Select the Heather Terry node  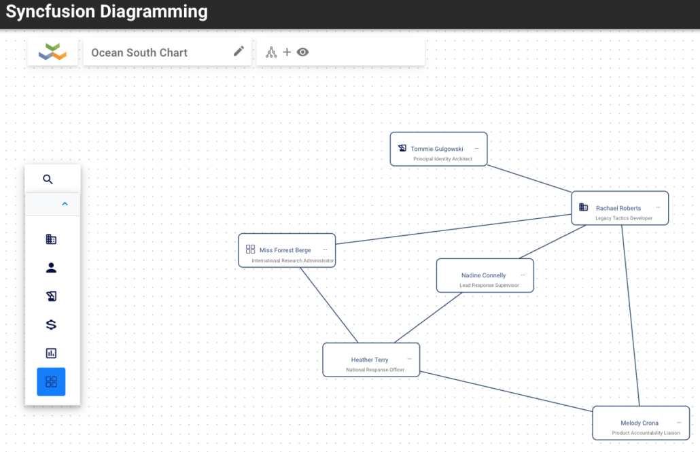(x=371, y=360)
